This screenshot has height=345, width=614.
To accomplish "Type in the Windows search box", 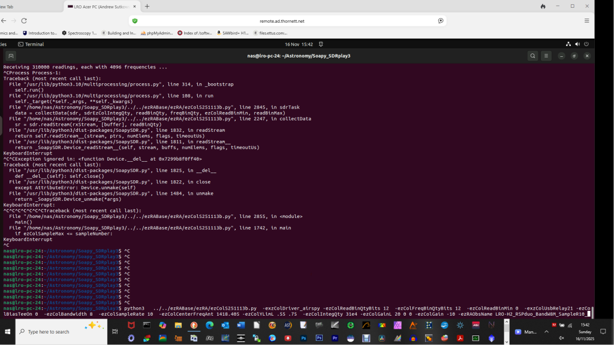I will [x=57, y=331].
